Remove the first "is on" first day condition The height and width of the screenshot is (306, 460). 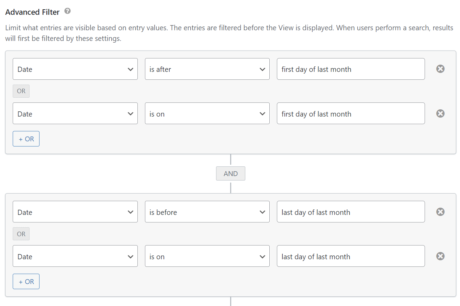pos(440,113)
